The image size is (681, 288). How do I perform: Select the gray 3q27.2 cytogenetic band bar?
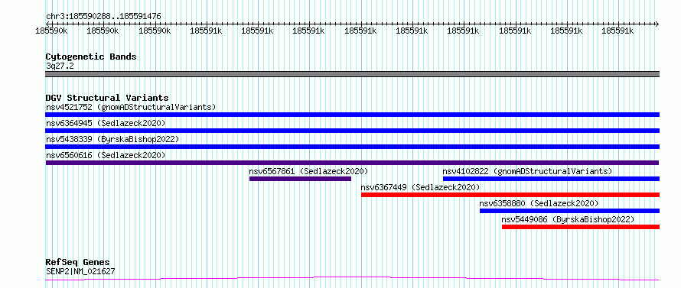[x=352, y=74]
